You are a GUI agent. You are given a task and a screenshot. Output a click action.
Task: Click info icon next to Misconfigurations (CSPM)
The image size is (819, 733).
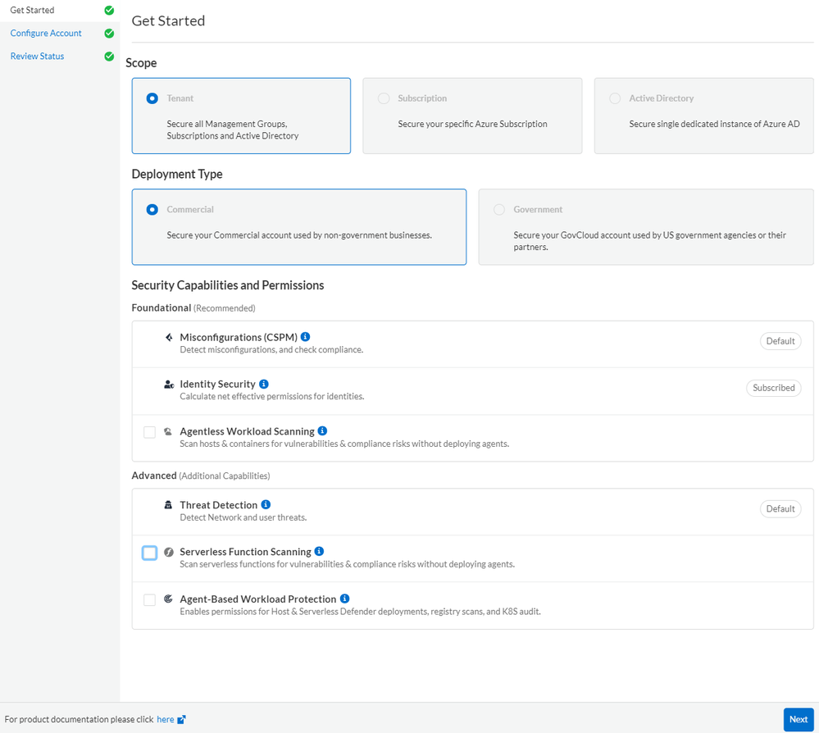point(306,337)
